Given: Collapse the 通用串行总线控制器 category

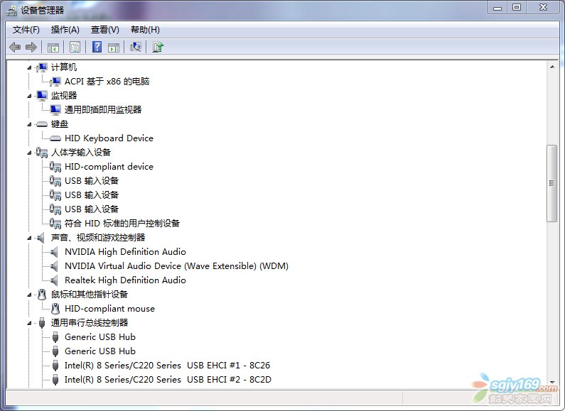Looking at the screenshot, I should point(30,323).
